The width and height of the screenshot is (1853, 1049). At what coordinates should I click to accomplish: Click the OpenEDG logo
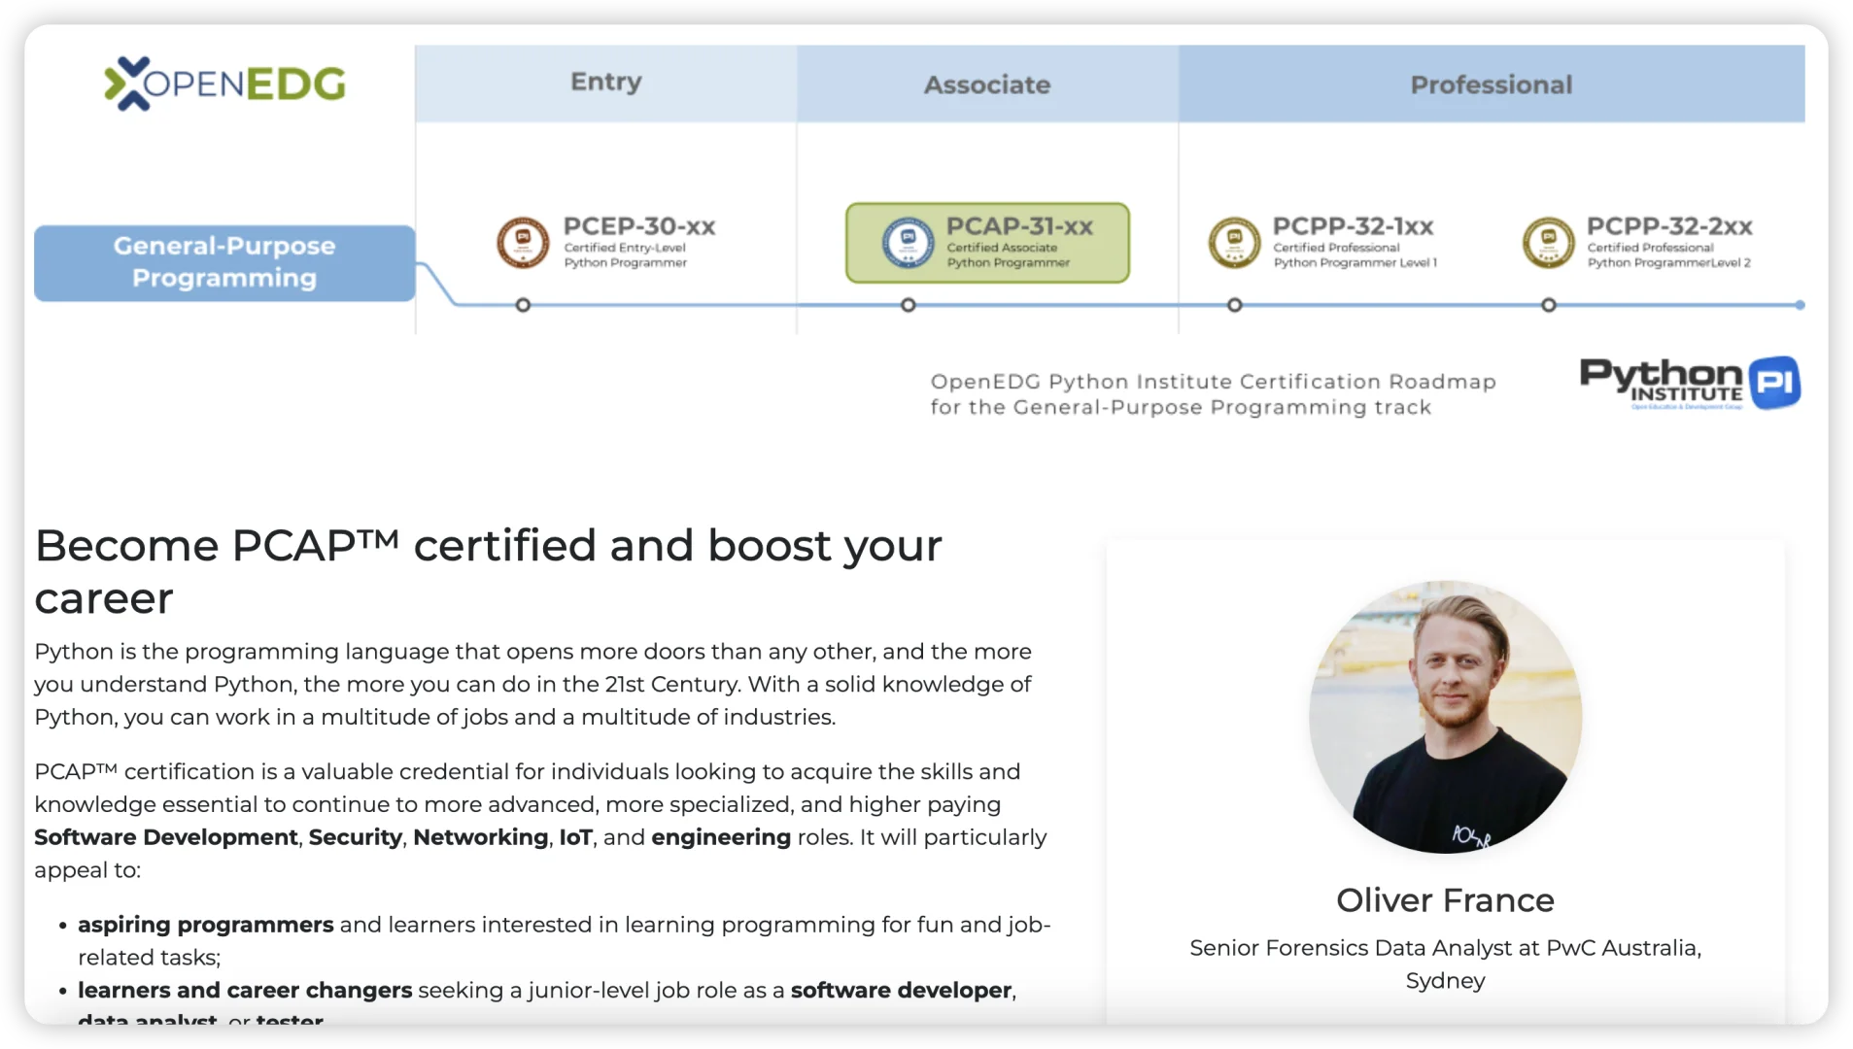tap(224, 84)
